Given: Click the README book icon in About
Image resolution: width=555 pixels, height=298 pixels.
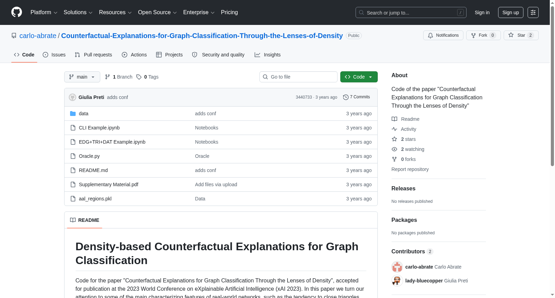Looking at the screenshot, I should click(x=394, y=119).
